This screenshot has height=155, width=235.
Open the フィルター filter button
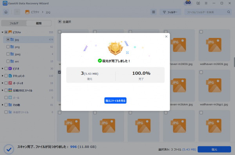170,12
